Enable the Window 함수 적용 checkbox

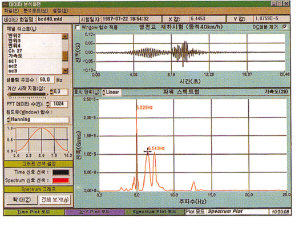pos(78,27)
